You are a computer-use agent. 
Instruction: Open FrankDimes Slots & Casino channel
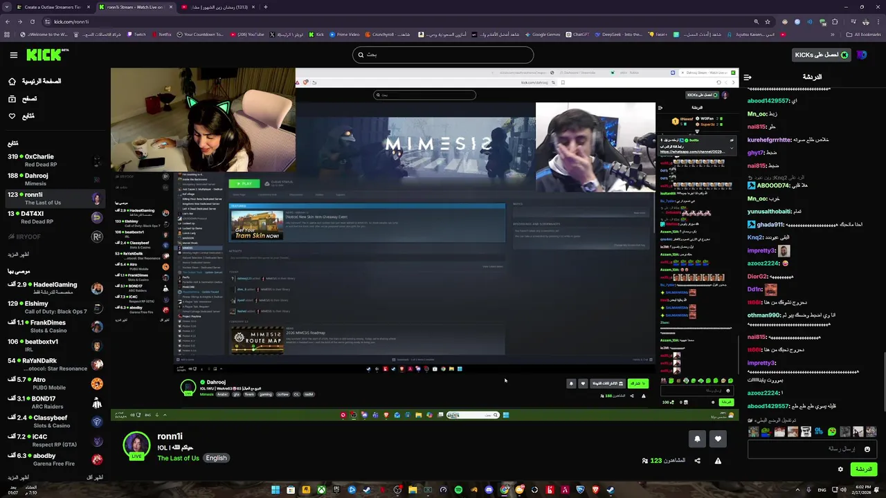point(54,326)
